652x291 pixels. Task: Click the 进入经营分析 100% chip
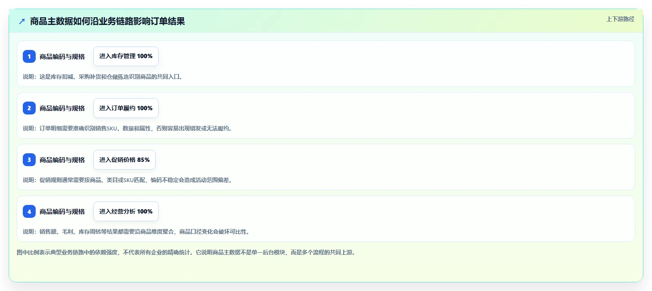click(126, 211)
